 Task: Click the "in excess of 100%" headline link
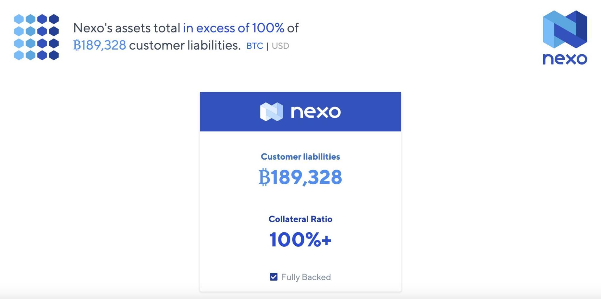pyautogui.click(x=234, y=28)
